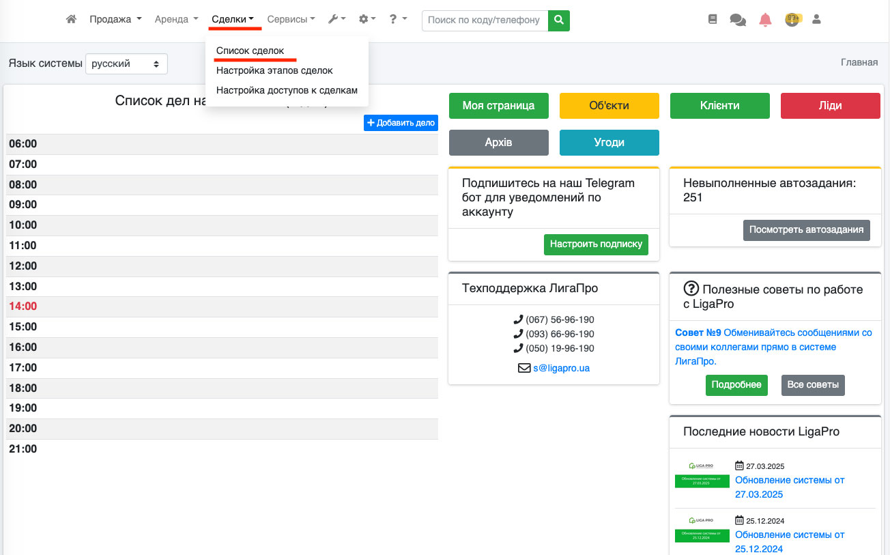The height and width of the screenshot is (555, 890).
Task: Click the Добавить дело button
Action: (401, 123)
